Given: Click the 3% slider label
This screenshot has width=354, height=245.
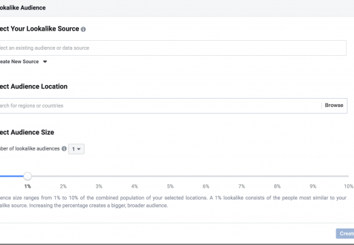Looking at the screenshot, I should pyautogui.click(x=99, y=186).
